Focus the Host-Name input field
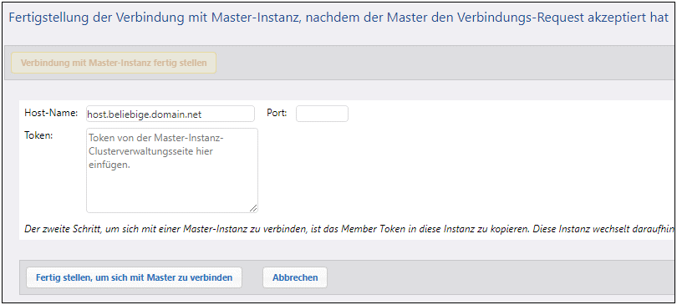Viewport: 677px width, 305px height. pyautogui.click(x=171, y=114)
